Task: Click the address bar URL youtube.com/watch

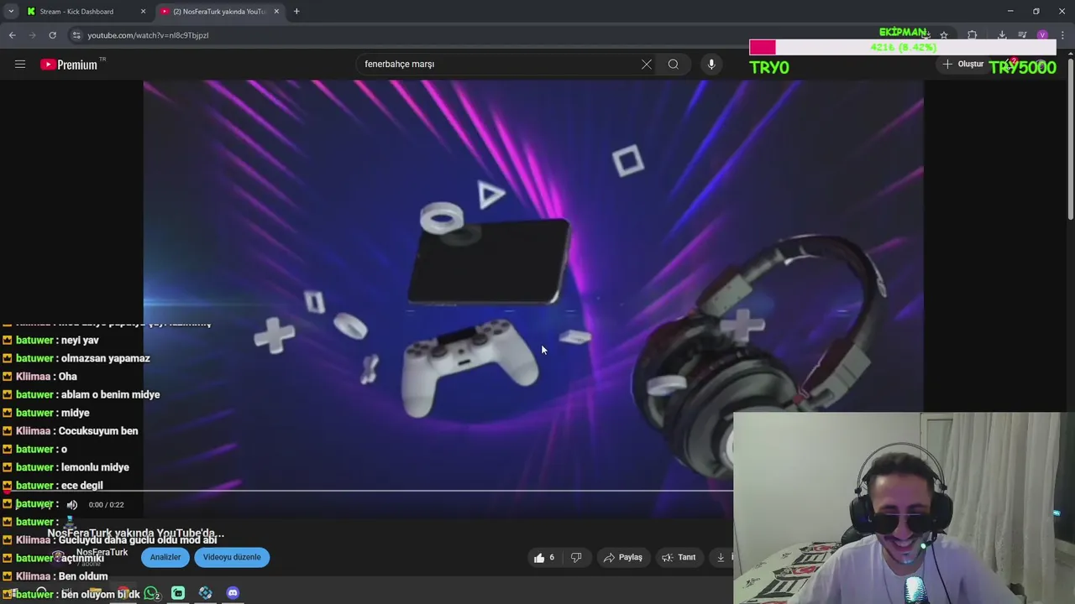Action: click(148, 35)
